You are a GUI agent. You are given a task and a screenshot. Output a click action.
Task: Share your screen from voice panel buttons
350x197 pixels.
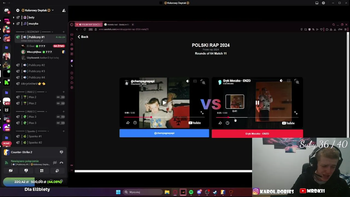click(26, 171)
